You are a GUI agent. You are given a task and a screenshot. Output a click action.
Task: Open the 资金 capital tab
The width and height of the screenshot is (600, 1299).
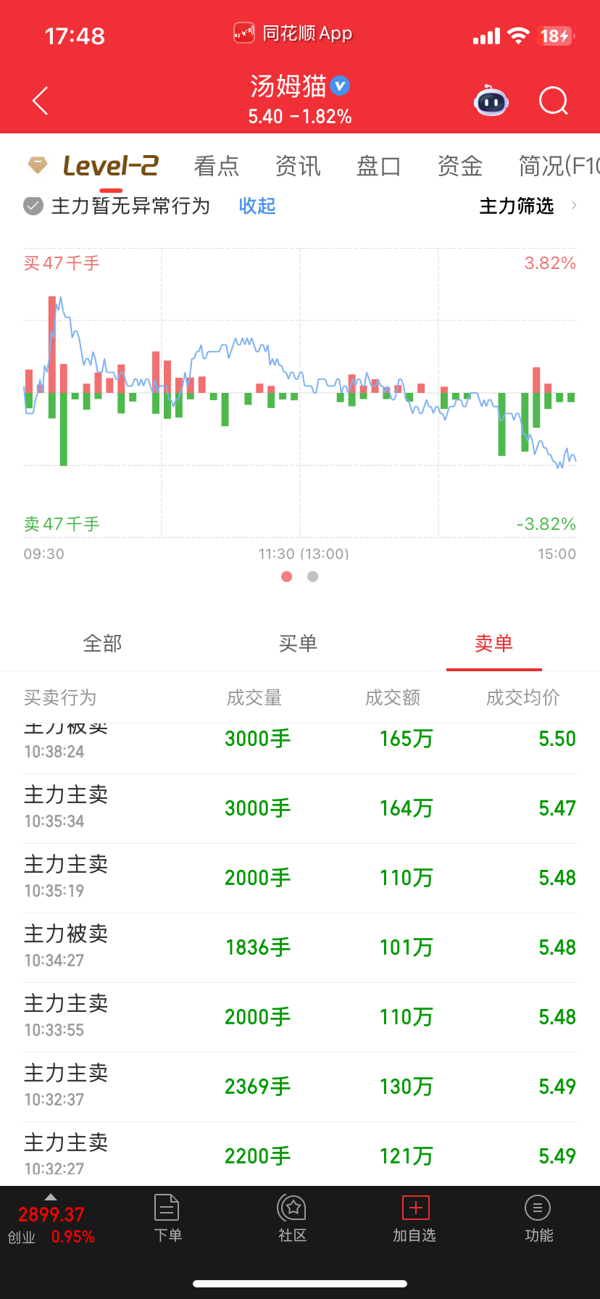click(459, 166)
